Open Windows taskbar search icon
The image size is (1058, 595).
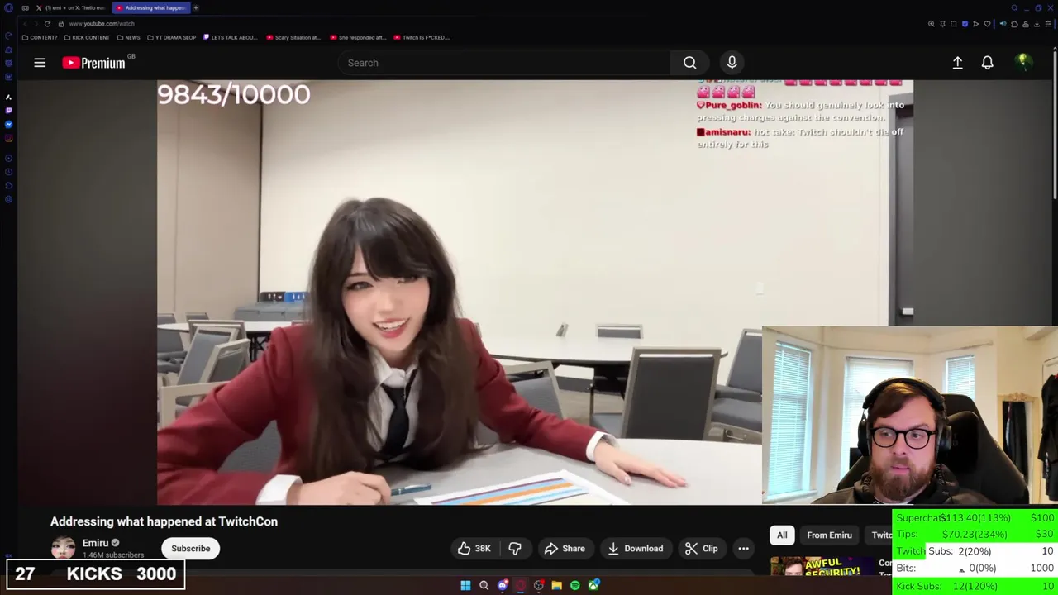point(484,585)
